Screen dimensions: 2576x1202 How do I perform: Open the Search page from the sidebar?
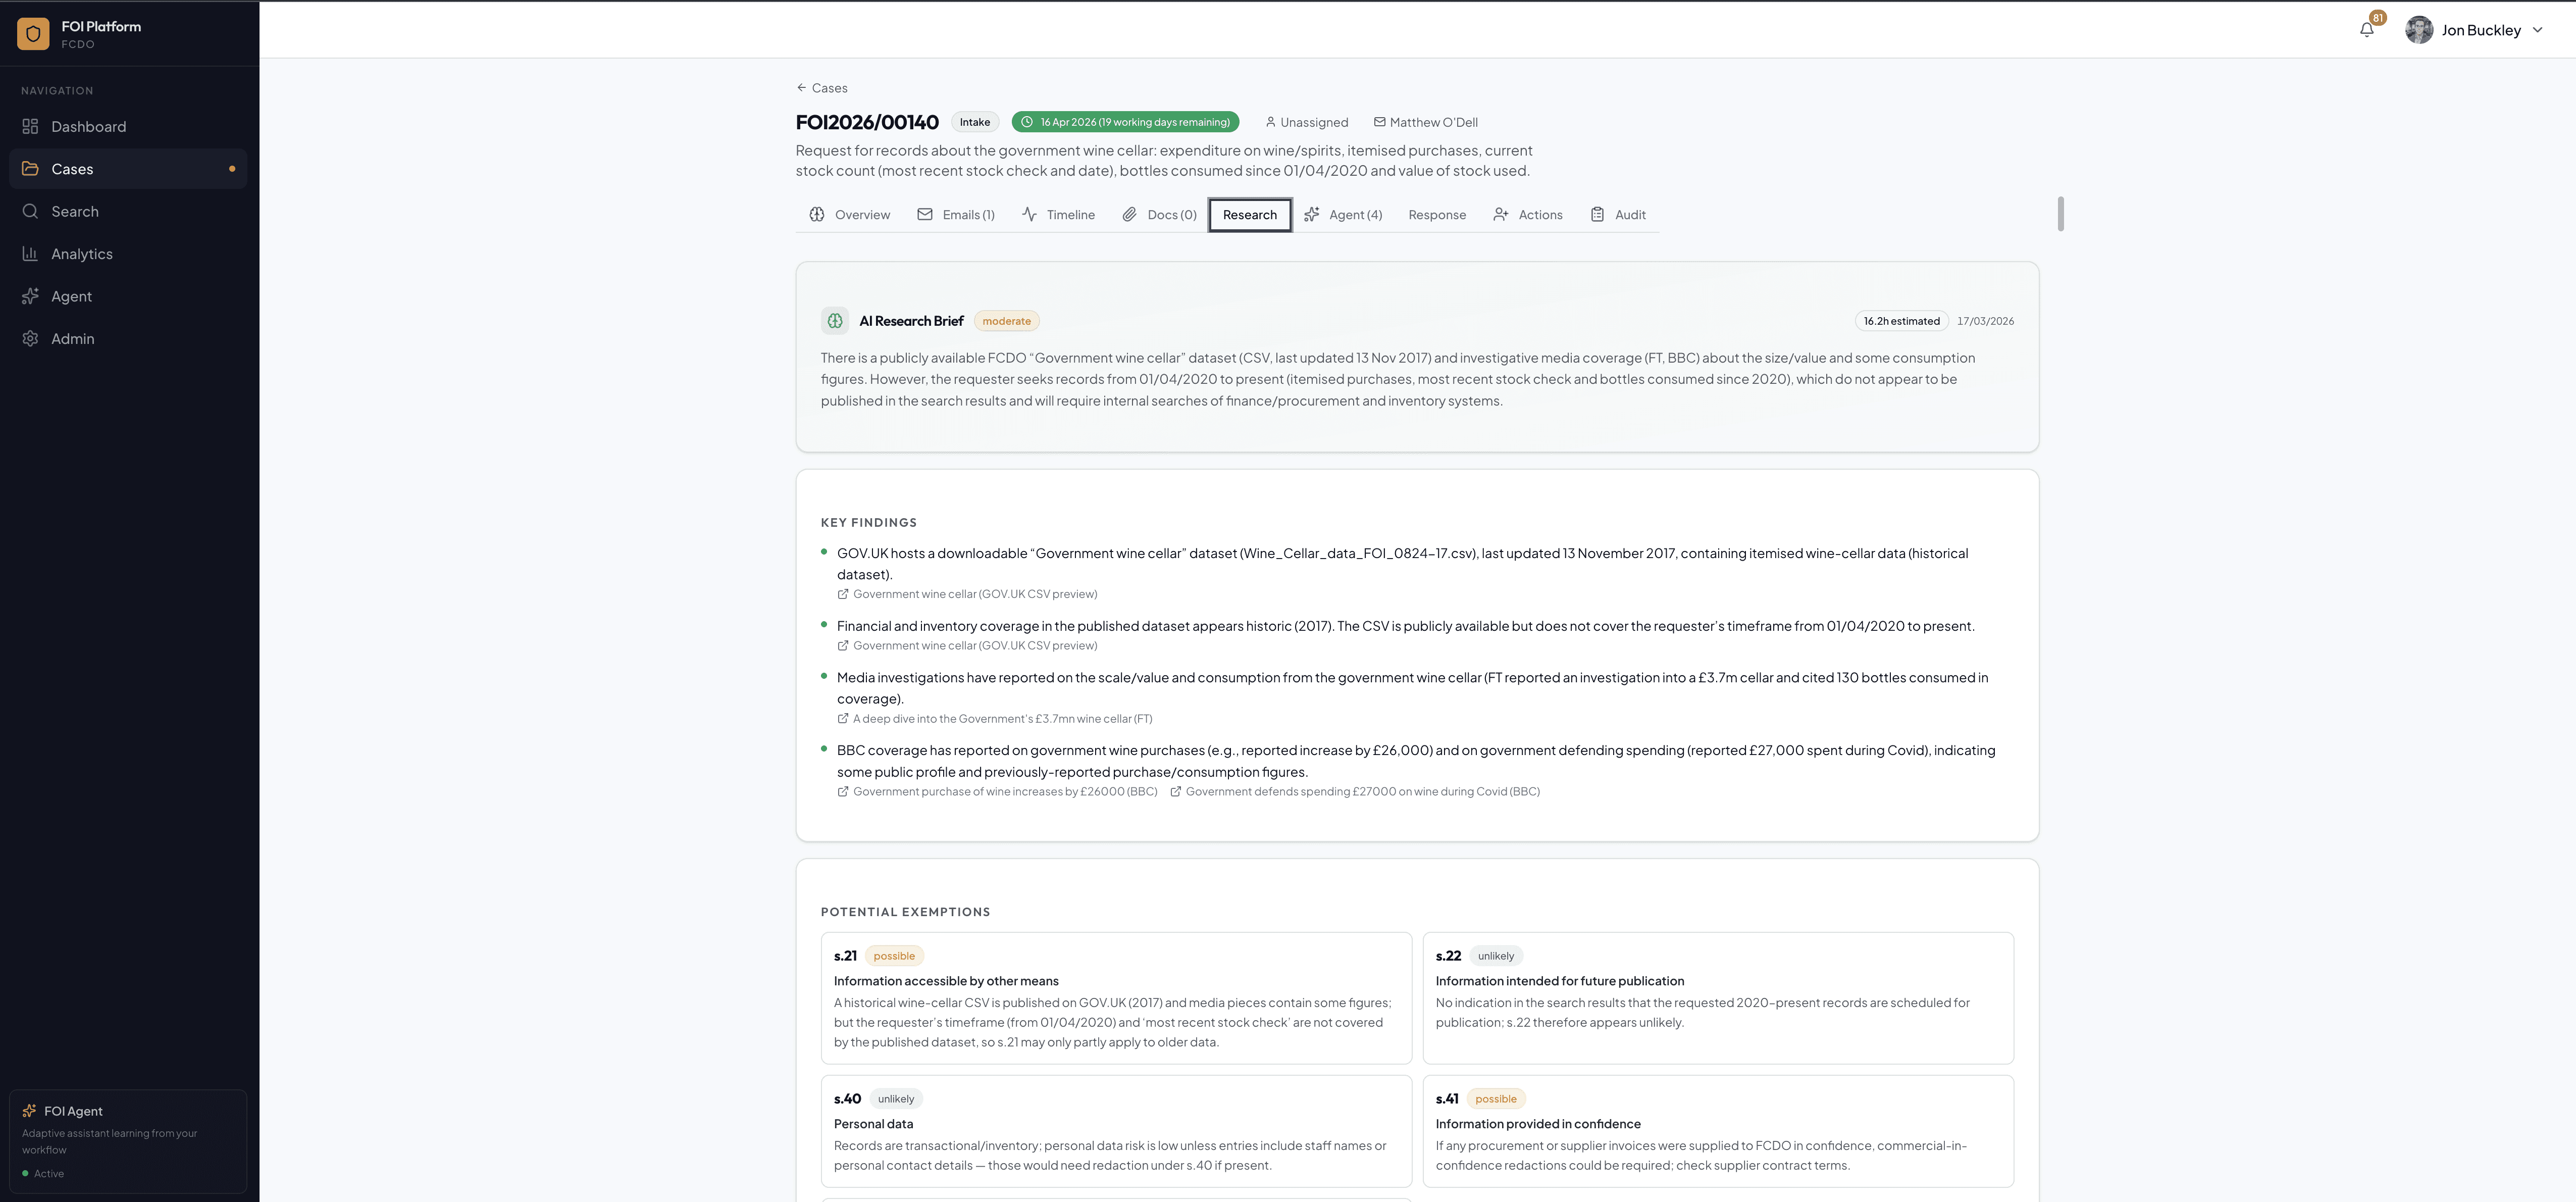coord(74,212)
